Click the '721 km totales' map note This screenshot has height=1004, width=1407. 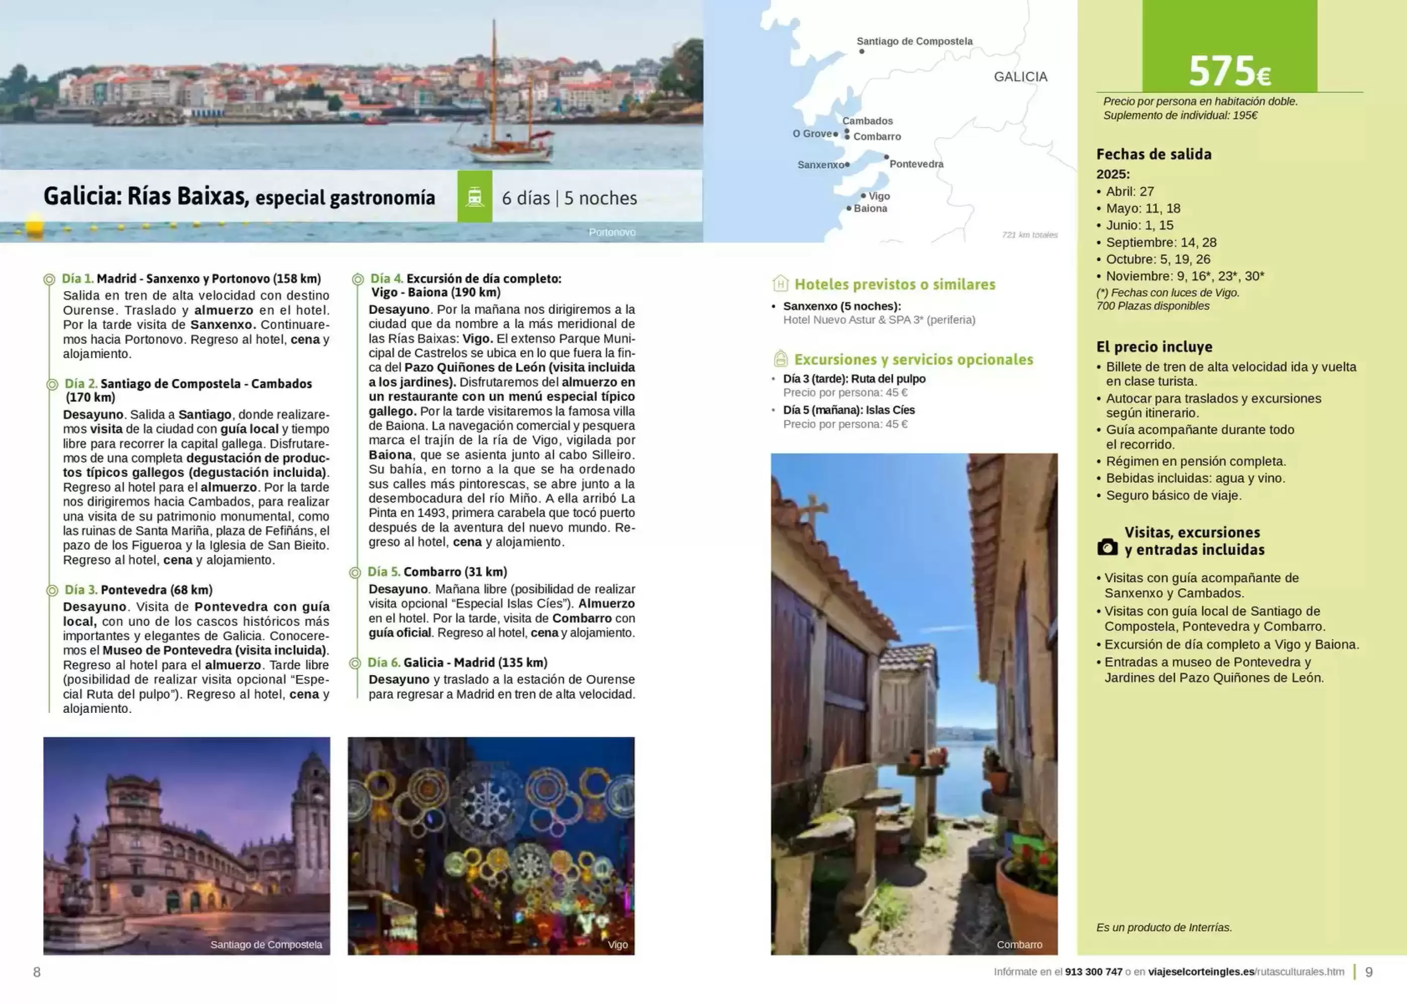pyautogui.click(x=1030, y=235)
